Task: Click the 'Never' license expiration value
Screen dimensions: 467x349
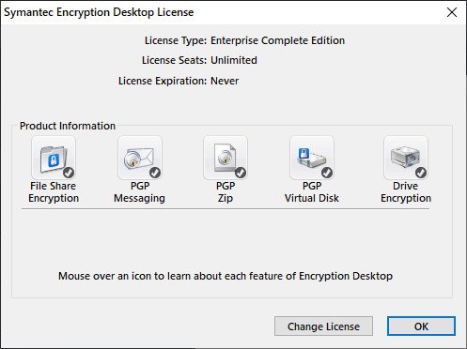Action: point(225,81)
